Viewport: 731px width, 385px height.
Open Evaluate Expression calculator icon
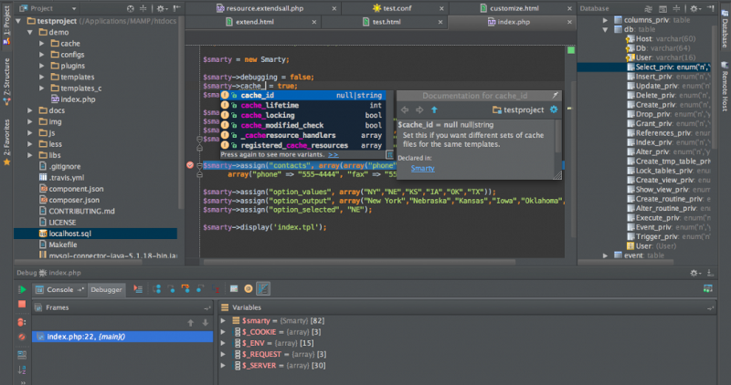point(234,289)
